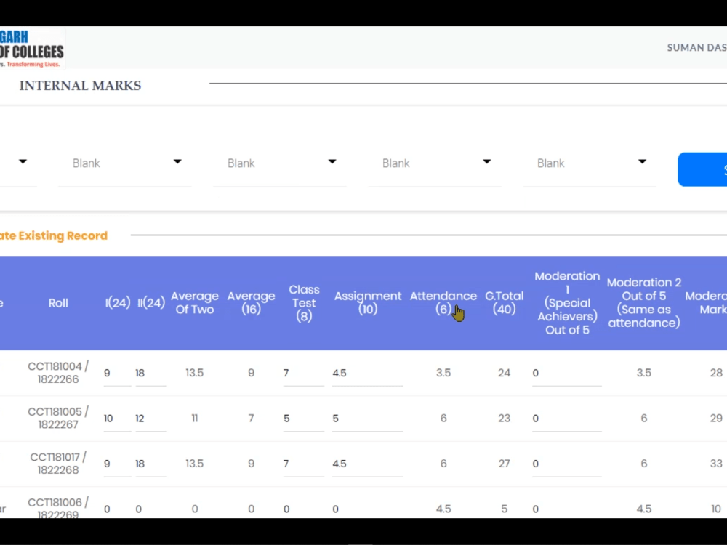727x545 pixels.
Task: Open the leftmost partially visible dropdown arrow
Action: (x=22, y=163)
